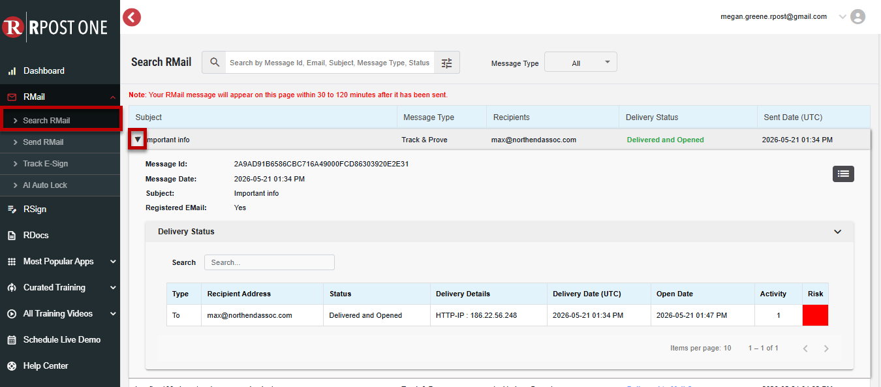The width and height of the screenshot is (881, 387).
Task: Collapse the Important info message row
Action: point(137,140)
